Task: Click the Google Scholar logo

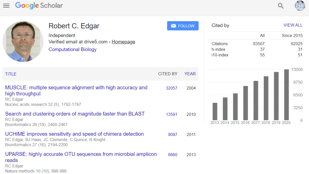Action: [x=39, y=5]
